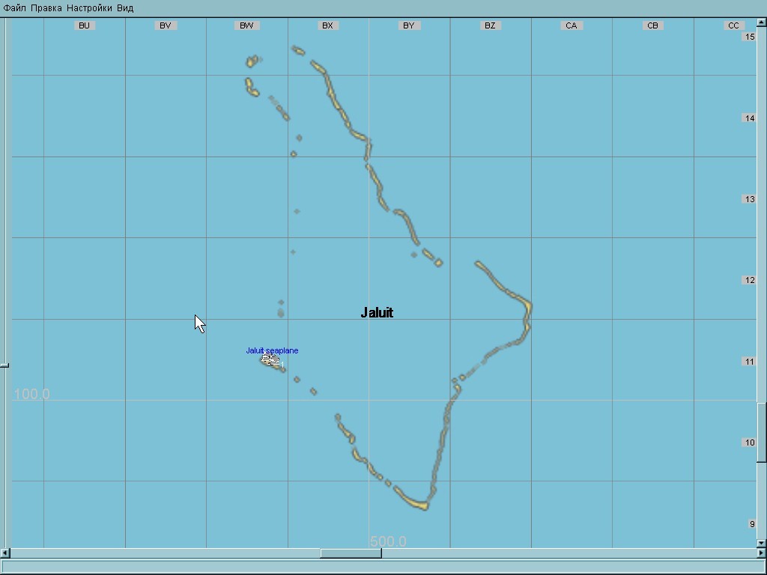Open the Правка menu
The height and width of the screenshot is (575, 767).
coord(46,8)
